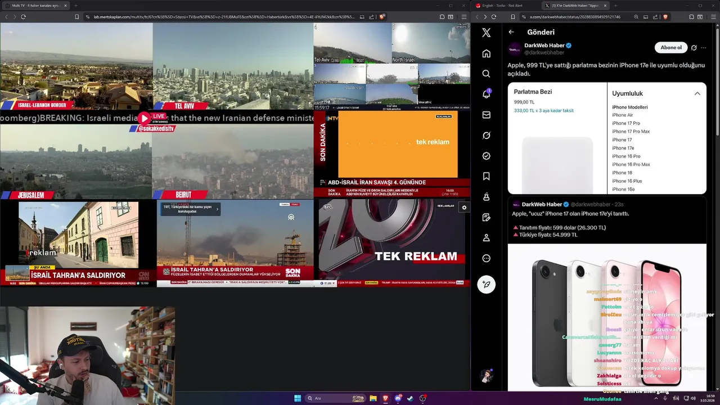Open Steam from the taskbar
This screenshot has width=720, height=405.
410,398
